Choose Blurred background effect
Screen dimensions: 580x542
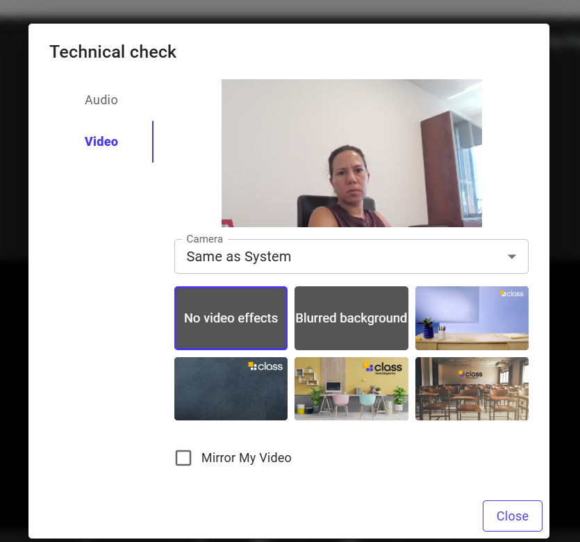[351, 318]
